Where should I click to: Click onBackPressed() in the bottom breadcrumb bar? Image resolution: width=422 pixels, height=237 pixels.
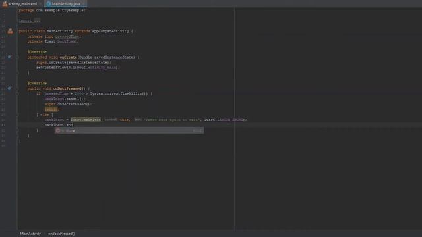(61, 234)
